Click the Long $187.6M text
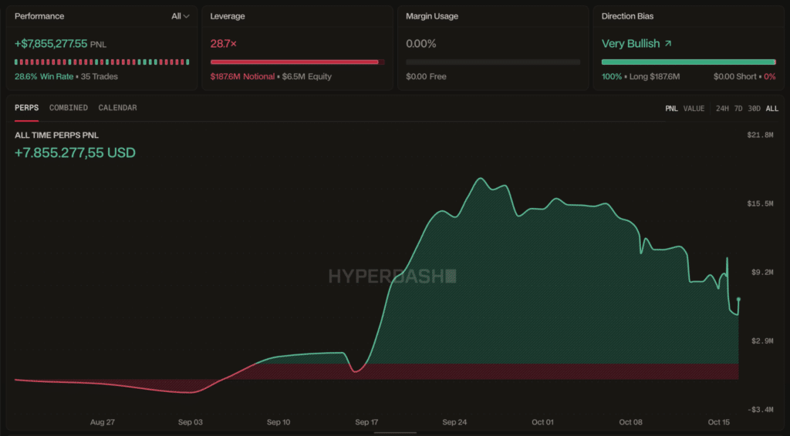 click(654, 76)
